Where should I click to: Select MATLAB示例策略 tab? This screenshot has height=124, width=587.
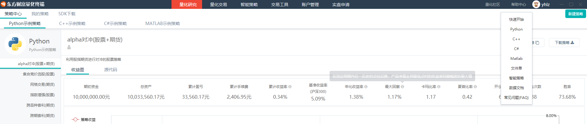(x=162, y=24)
